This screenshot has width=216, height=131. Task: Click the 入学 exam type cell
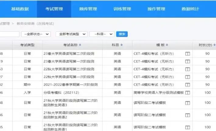[27, 93]
